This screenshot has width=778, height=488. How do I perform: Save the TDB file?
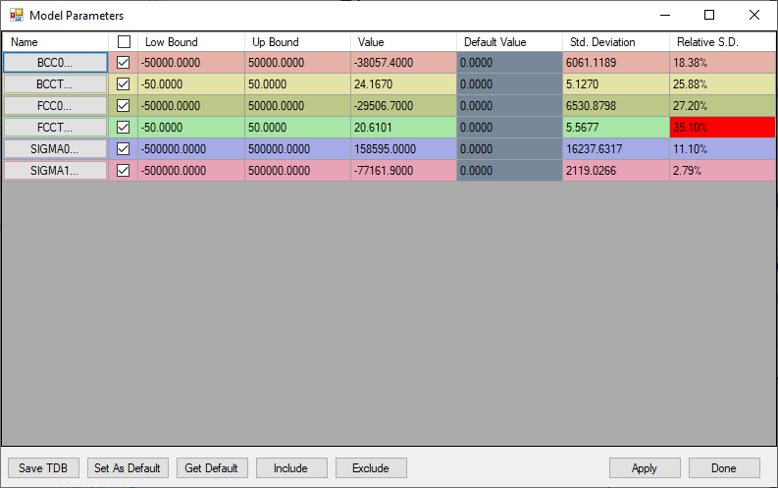(43, 468)
